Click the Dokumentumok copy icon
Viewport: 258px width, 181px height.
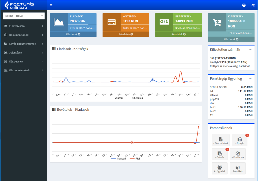tap(6, 35)
